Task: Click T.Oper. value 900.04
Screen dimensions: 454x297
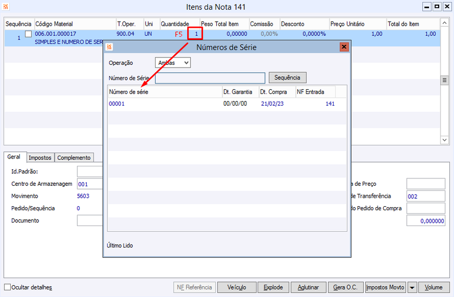Action: coord(125,34)
